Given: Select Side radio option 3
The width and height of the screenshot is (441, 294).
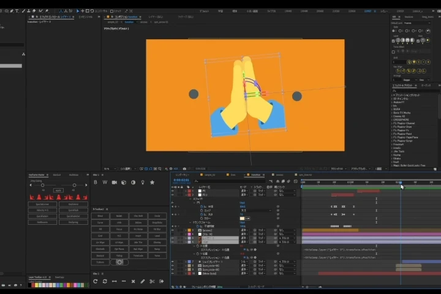Looking at the screenshot, I should (407, 31).
